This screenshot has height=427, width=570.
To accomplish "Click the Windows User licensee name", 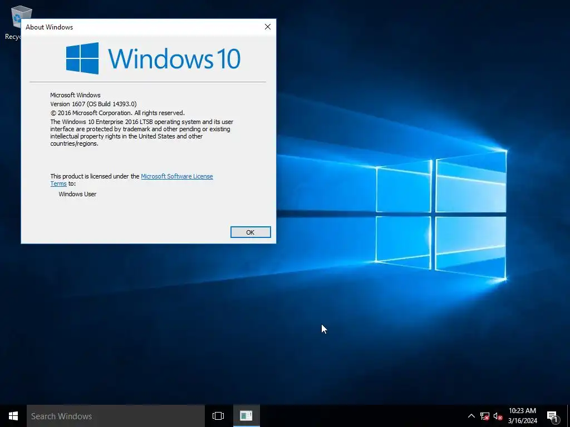I will pos(77,194).
